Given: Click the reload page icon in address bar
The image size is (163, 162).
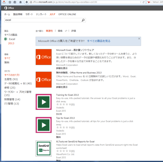Looking at the screenshot, I should point(144,2).
